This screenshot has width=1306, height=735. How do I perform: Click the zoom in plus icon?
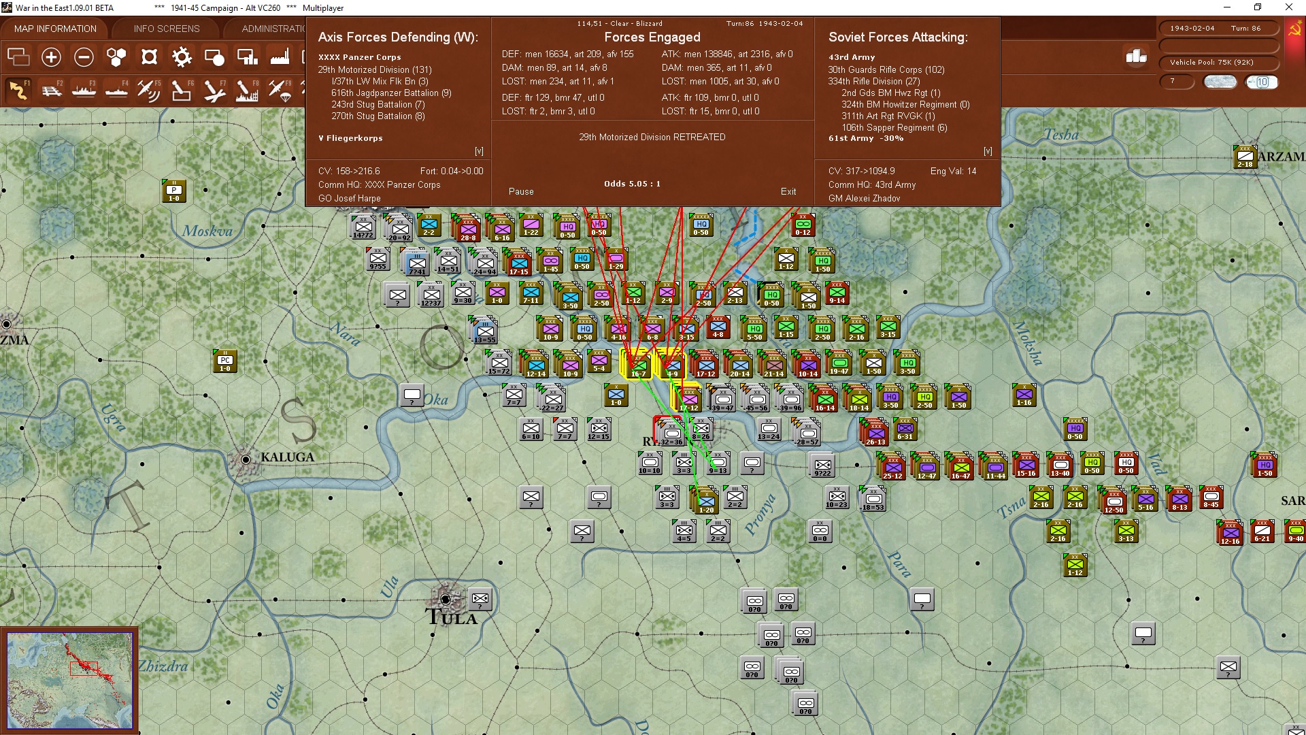(x=51, y=57)
